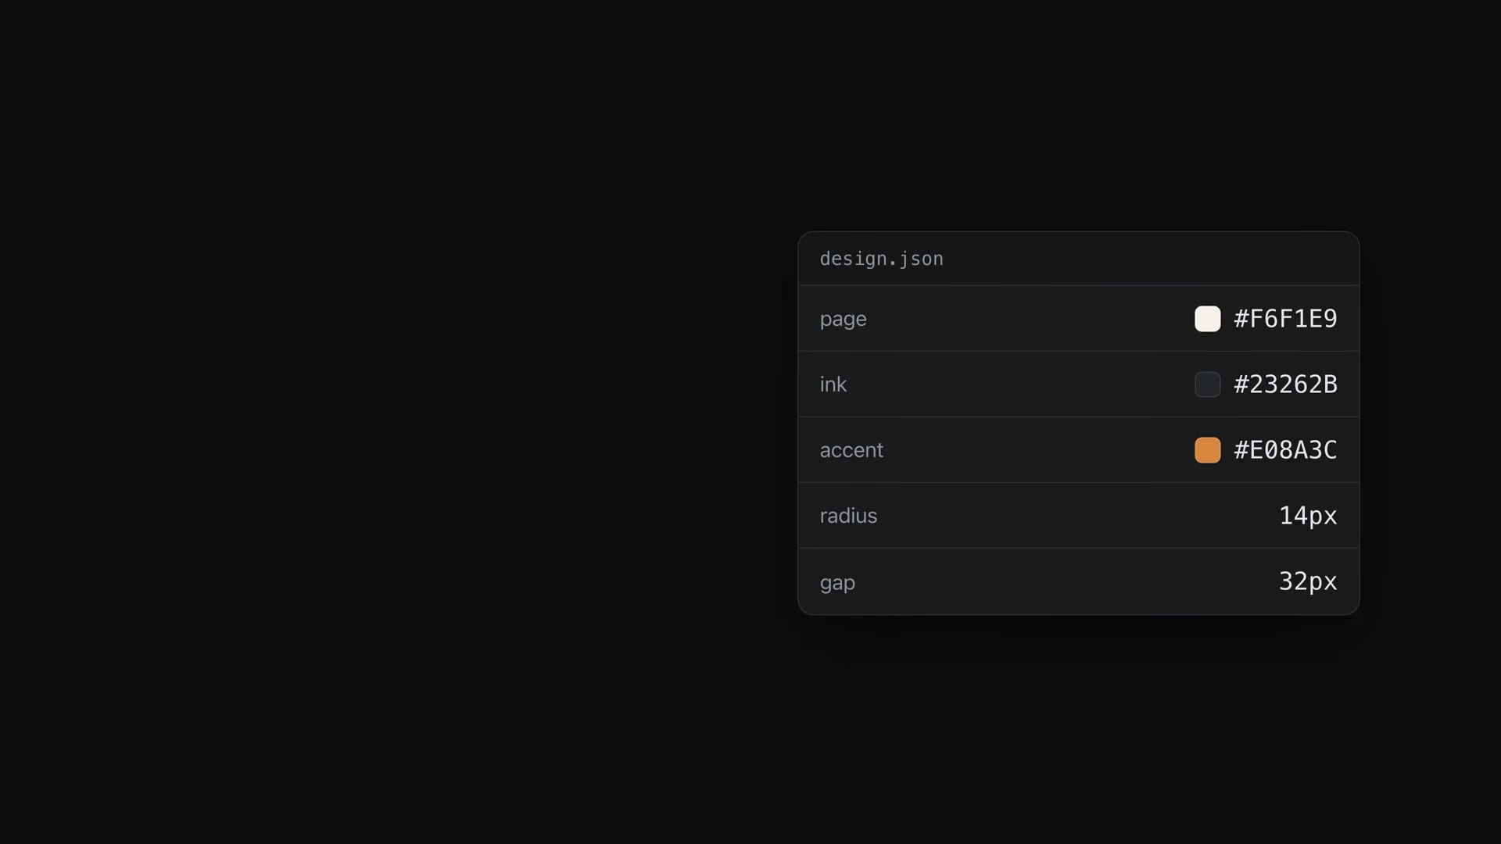
Task: Select the page label
Action: click(843, 320)
